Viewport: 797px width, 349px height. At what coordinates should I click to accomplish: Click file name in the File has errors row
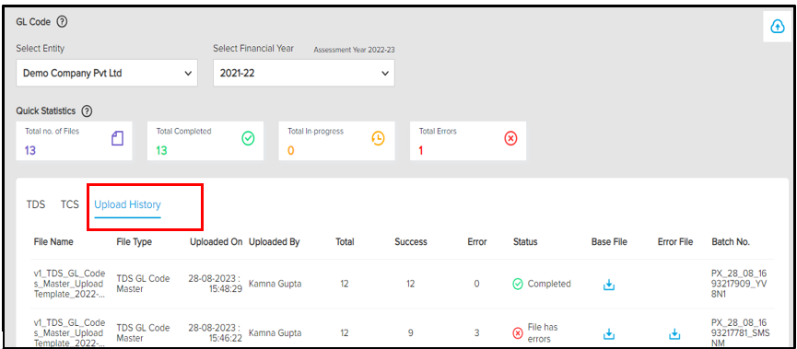click(x=69, y=333)
